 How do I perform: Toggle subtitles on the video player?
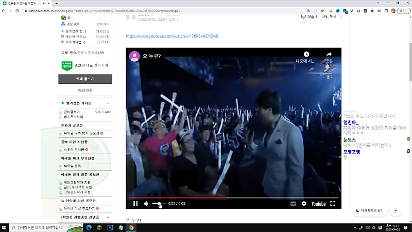click(293, 204)
